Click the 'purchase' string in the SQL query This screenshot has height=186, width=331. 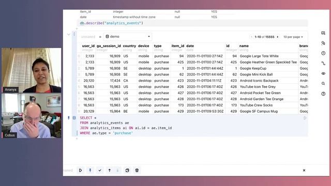pyautogui.click(x=123, y=133)
